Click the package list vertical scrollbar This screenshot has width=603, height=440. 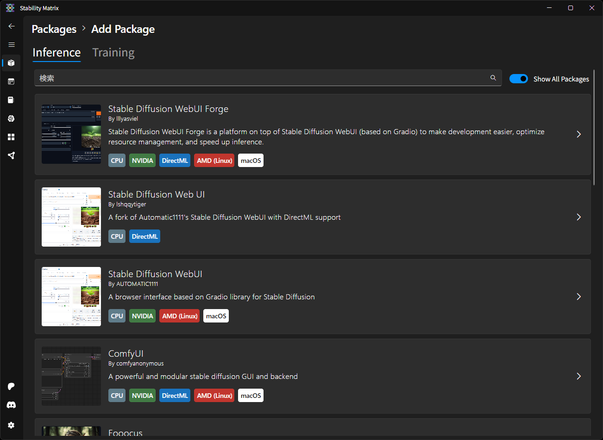(x=594, y=127)
